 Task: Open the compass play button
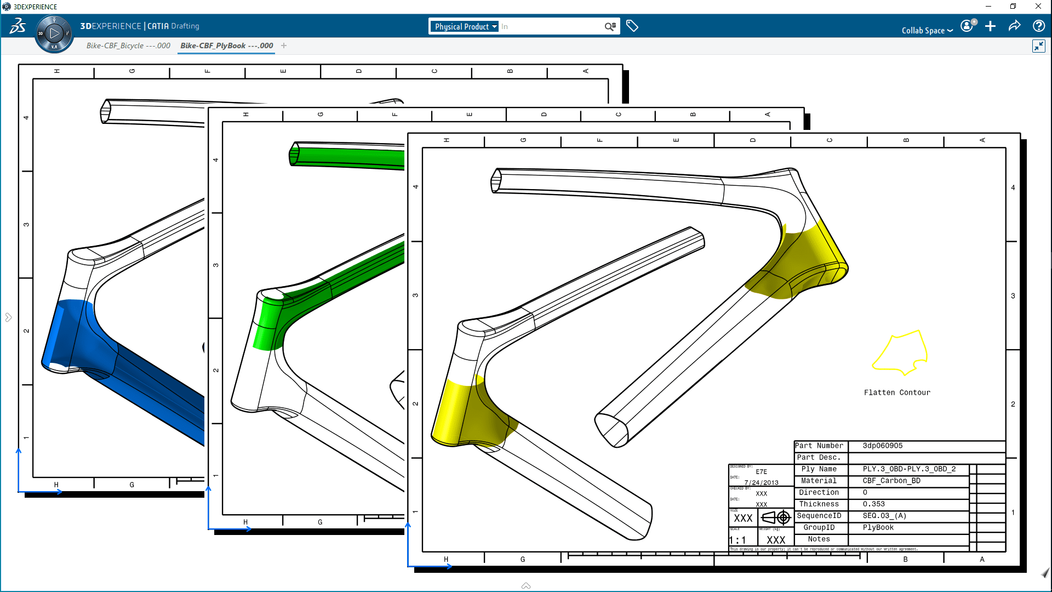54,33
